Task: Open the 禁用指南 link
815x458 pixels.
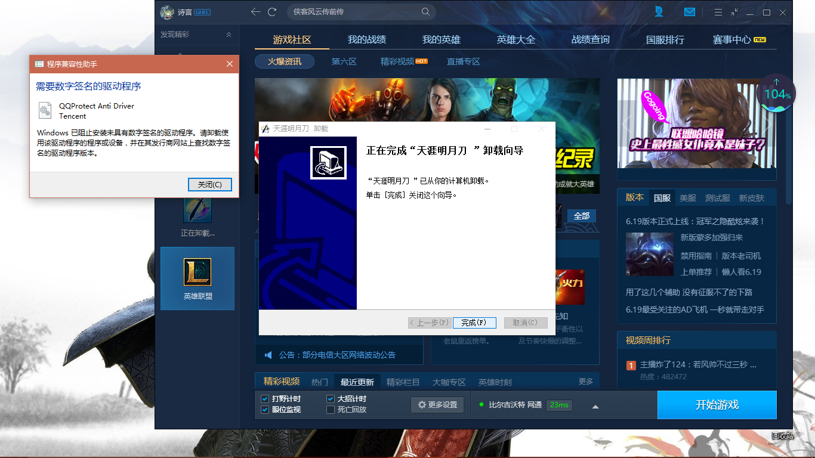Action: [x=696, y=256]
